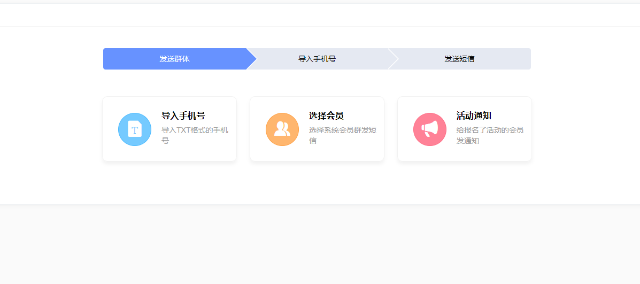
Task: Pick the 活动通知 card title
Action: pyautogui.click(x=474, y=116)
